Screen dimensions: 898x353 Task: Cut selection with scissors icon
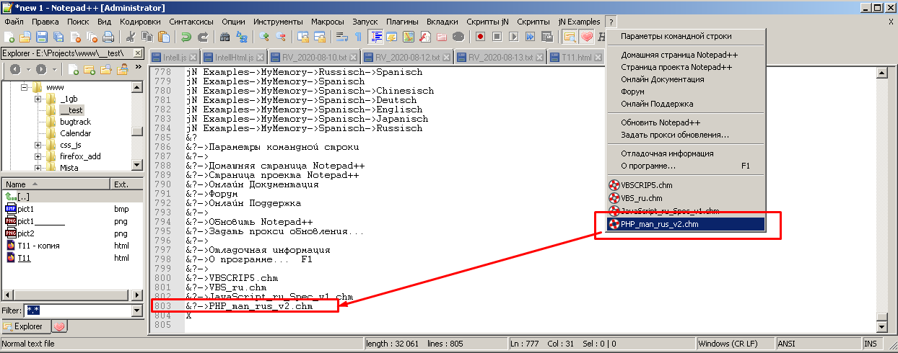pos(131,36)
